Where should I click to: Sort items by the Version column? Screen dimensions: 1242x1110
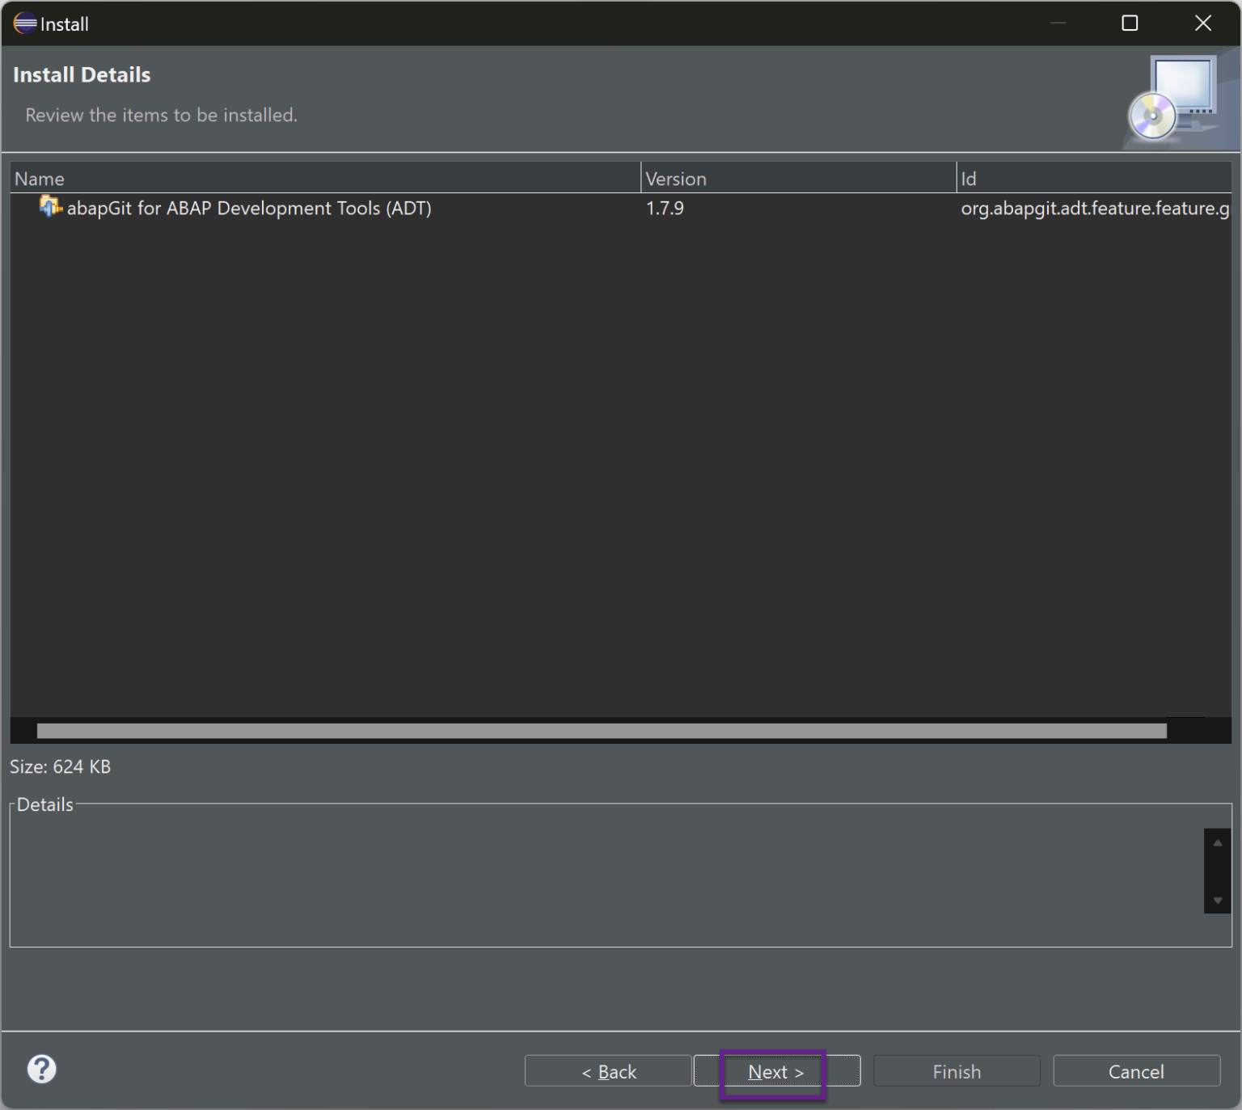(x=796, y=178)
